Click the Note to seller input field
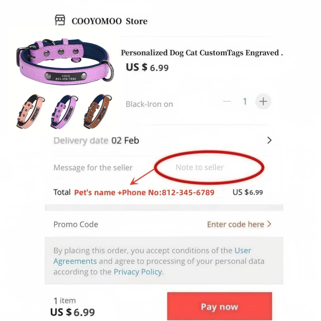The height and width of the screenshot is (321, 321). click(x=200, y=167)
